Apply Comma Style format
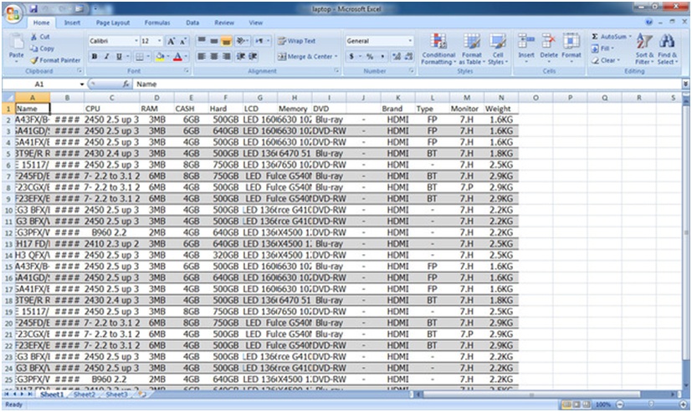Viewport: 692px width, 412px height. click(382, 56)
